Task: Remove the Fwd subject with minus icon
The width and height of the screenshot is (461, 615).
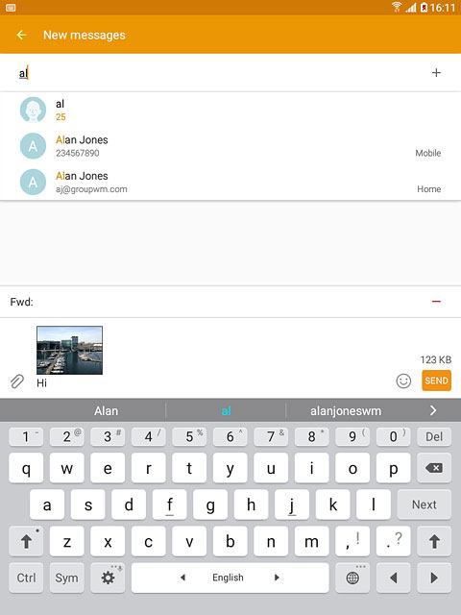Action: [x=436, y=301]
